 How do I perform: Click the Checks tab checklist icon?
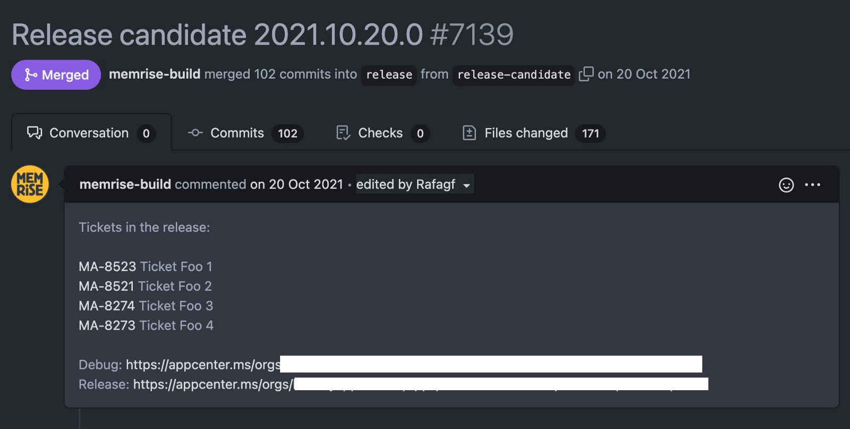coord(343,133)
